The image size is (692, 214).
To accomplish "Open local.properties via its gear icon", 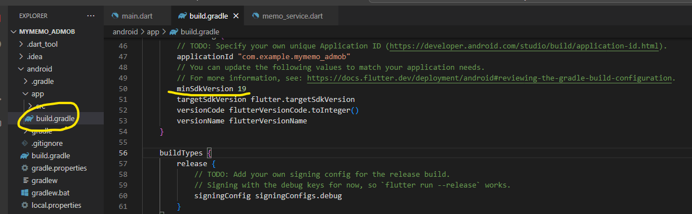I will point(24,205).
